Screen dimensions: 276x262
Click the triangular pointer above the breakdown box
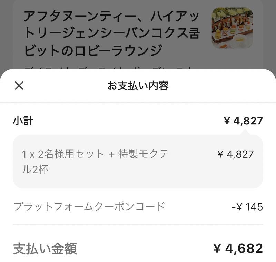[x=246, y=132]
